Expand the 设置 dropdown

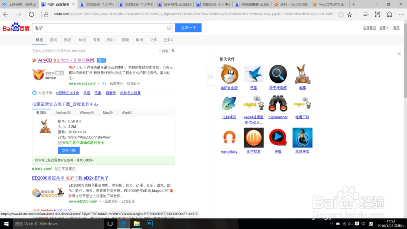click(384, 28)
